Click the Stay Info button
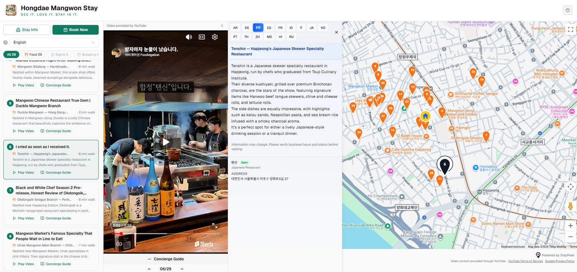Screen dimensions: 577x272 (x=27, y=30)
